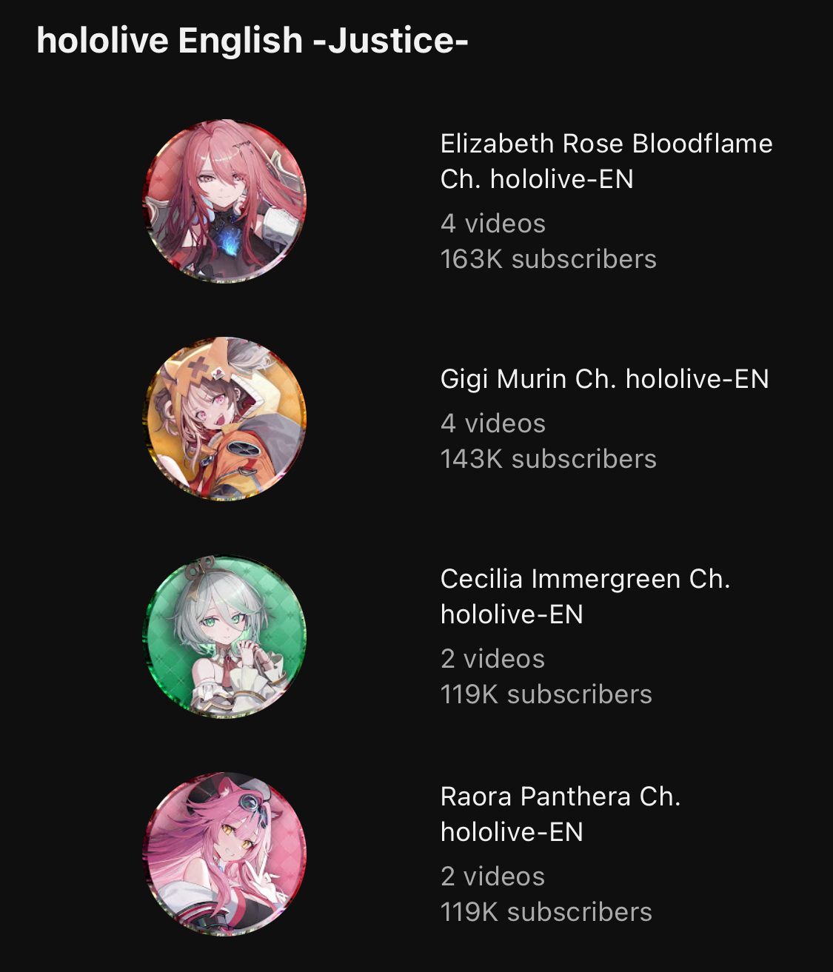Open Elizabeth Rose Bloodflame's channel avatar

[x=224, y=201]
